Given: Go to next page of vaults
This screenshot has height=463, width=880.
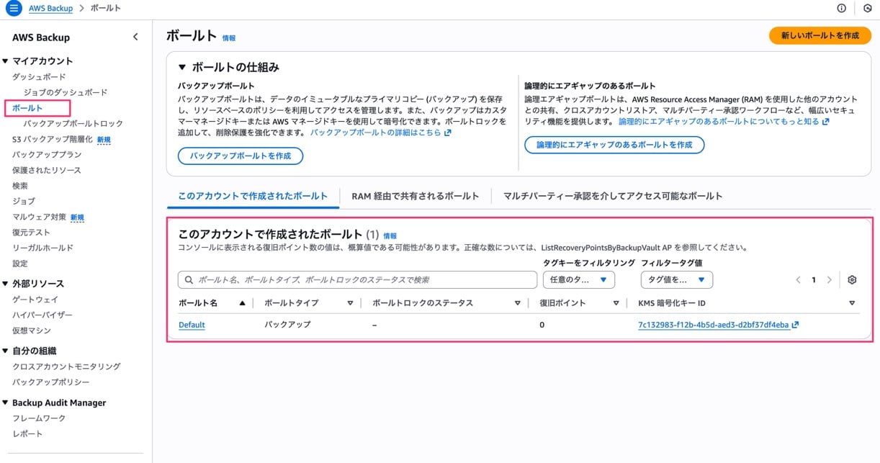Looking at the screenshot, I should click(x=830, y=280).
